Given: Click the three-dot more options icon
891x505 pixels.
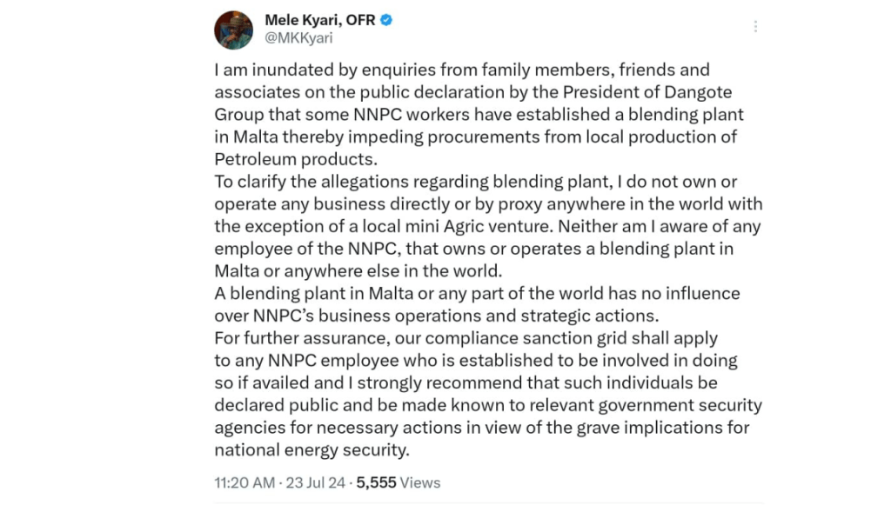Looking at the screenshot, I should [x=755, y=27].
